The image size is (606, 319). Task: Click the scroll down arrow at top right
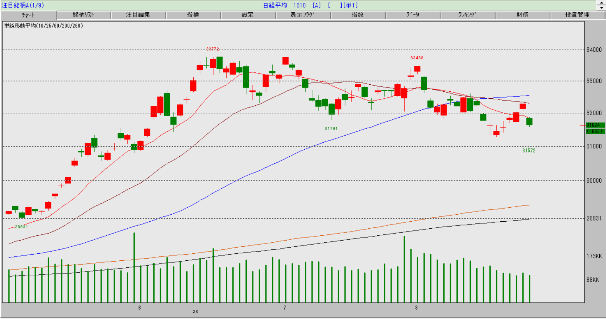point(601,7)
